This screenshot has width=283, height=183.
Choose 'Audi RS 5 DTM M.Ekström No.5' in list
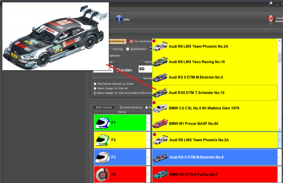point(215,77)
